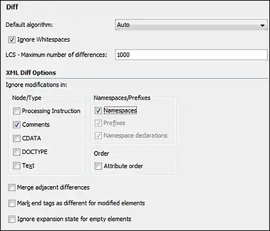The image size is (270, 231).
Task: Select the XML Diff Options section heading
Action: [31, 73]
